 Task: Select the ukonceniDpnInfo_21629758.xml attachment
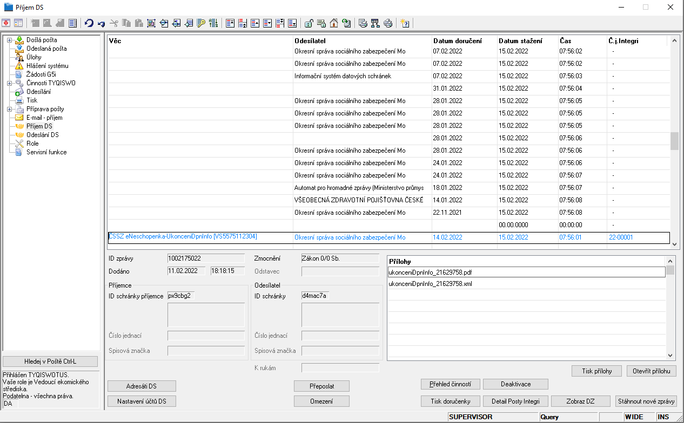click(x=430, y=284)
